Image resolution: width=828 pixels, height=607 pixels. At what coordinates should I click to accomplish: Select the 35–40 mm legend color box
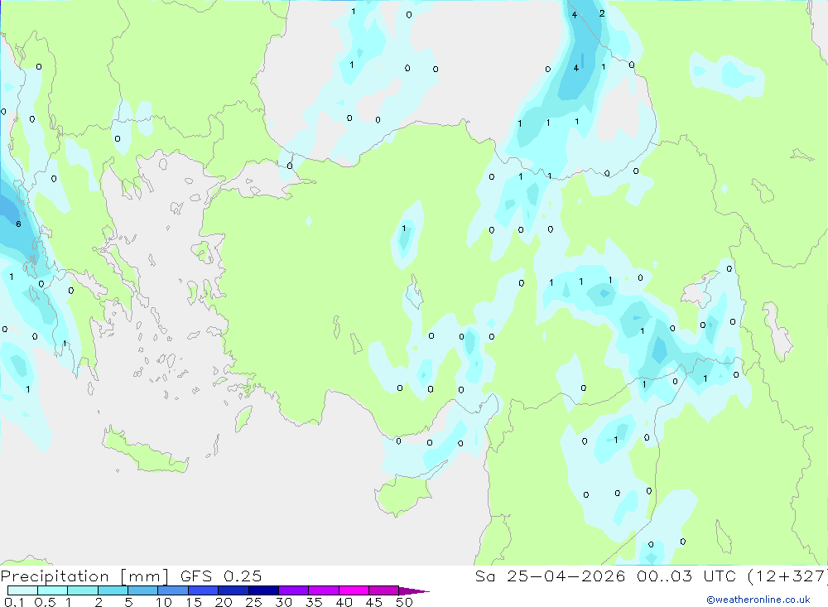point(323,590)
